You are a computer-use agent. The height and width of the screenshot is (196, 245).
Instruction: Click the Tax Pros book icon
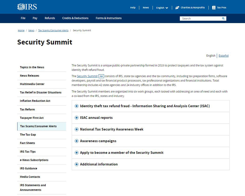pos(214,8)
